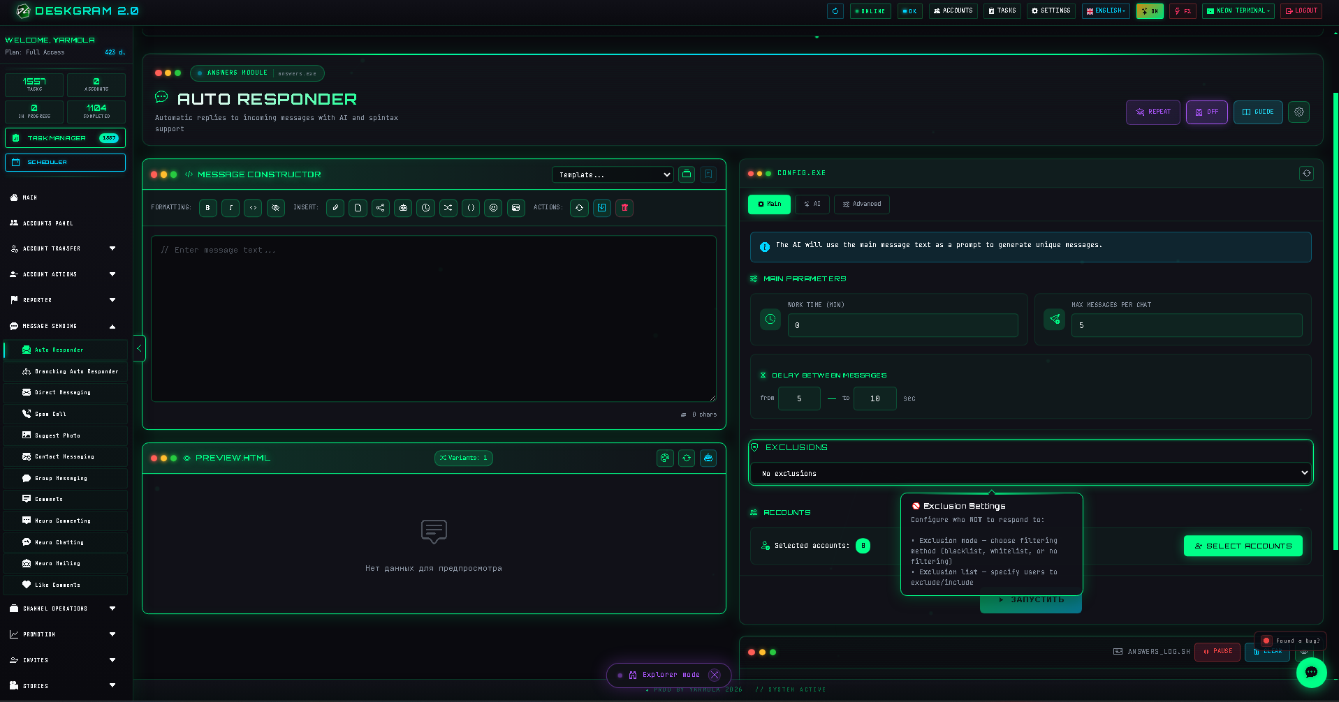
Task: Open preview palette theme icon
Action: tap(665, 458)
